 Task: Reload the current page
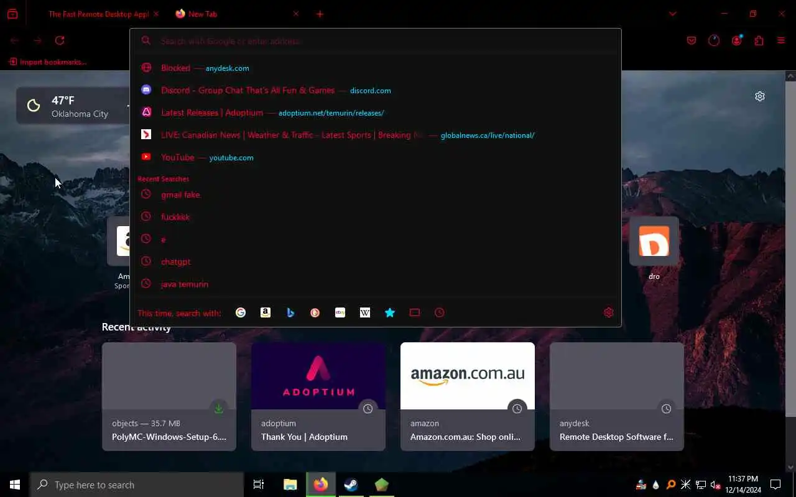(60, 40)
